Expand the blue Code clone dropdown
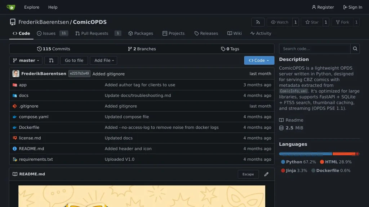Screen dimensions: 369x207 pyautogui.click(x=259, y=60)
